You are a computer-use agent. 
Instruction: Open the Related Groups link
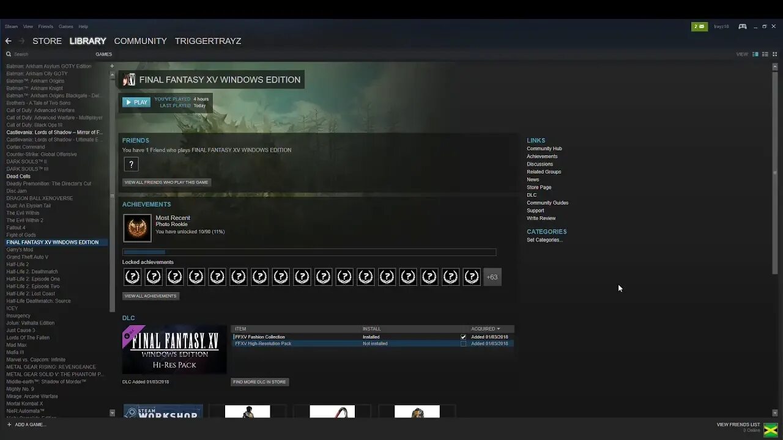544,172
